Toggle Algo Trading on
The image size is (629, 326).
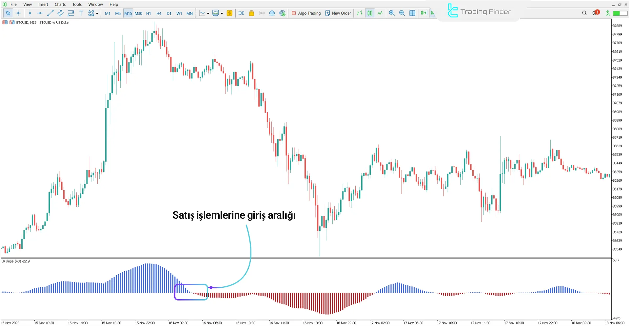[306, 13]
